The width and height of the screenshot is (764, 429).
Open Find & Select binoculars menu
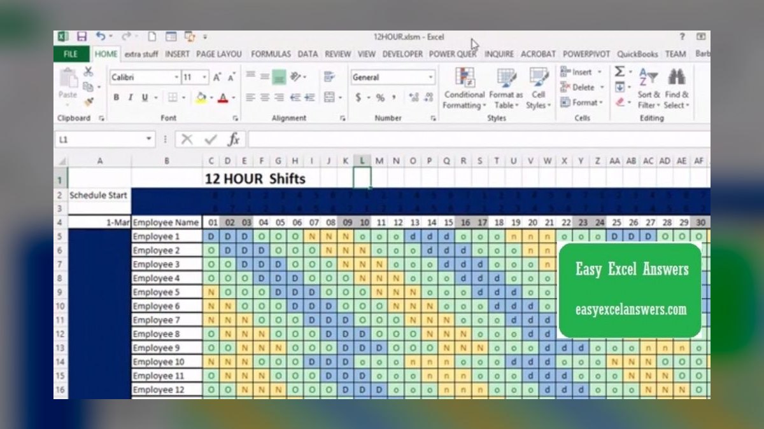coord(676,88)
